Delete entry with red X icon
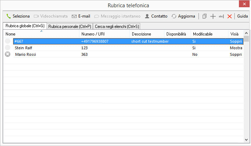 click(x=230, y=16)
